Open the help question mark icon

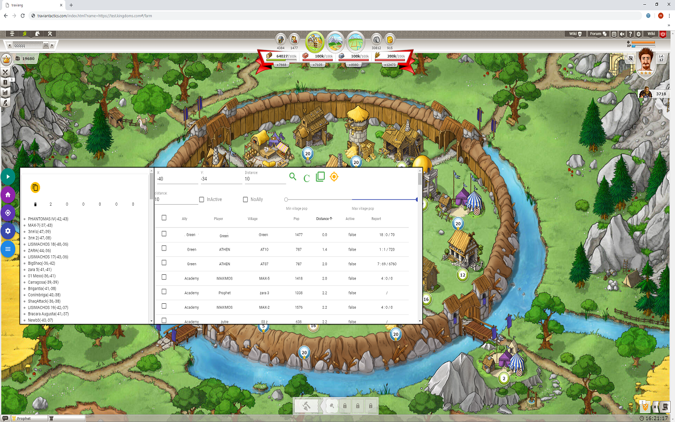click(631, 34)
